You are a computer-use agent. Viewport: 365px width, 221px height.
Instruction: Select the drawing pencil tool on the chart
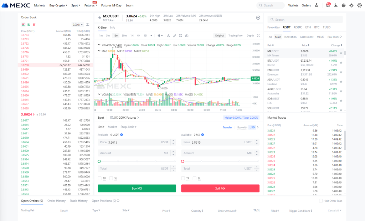tap(174, 35)
